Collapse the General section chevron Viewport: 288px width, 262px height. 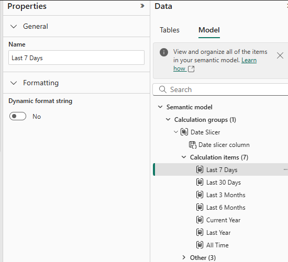[x=14, y=27]
